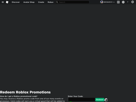This screenshot has height=102, width=136.
Task: Open the notifications stream icon
Action: 118,2
